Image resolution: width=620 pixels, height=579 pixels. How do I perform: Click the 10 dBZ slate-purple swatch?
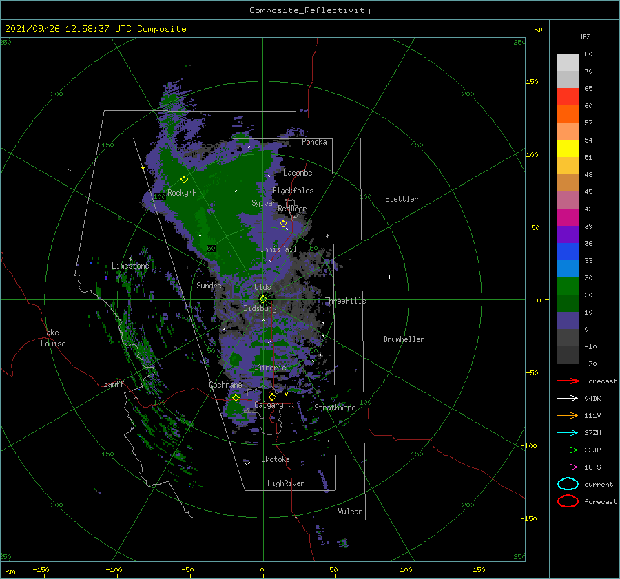(x=568, y=321)
